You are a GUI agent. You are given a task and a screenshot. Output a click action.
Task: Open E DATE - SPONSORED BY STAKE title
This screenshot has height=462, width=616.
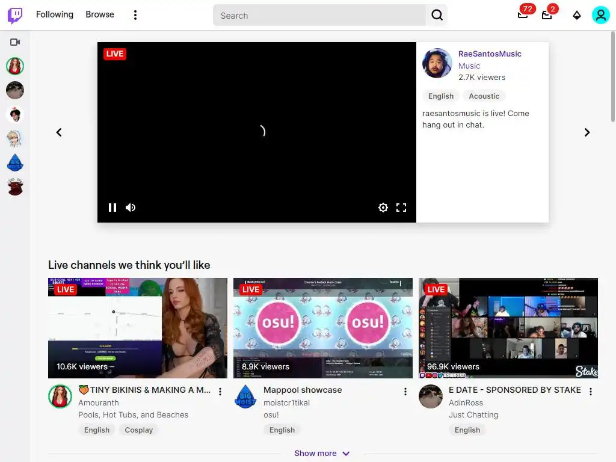[515, 390]
